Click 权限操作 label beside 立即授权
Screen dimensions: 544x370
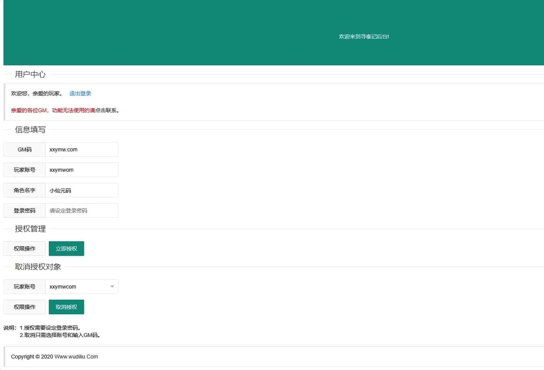coord(25,249)
